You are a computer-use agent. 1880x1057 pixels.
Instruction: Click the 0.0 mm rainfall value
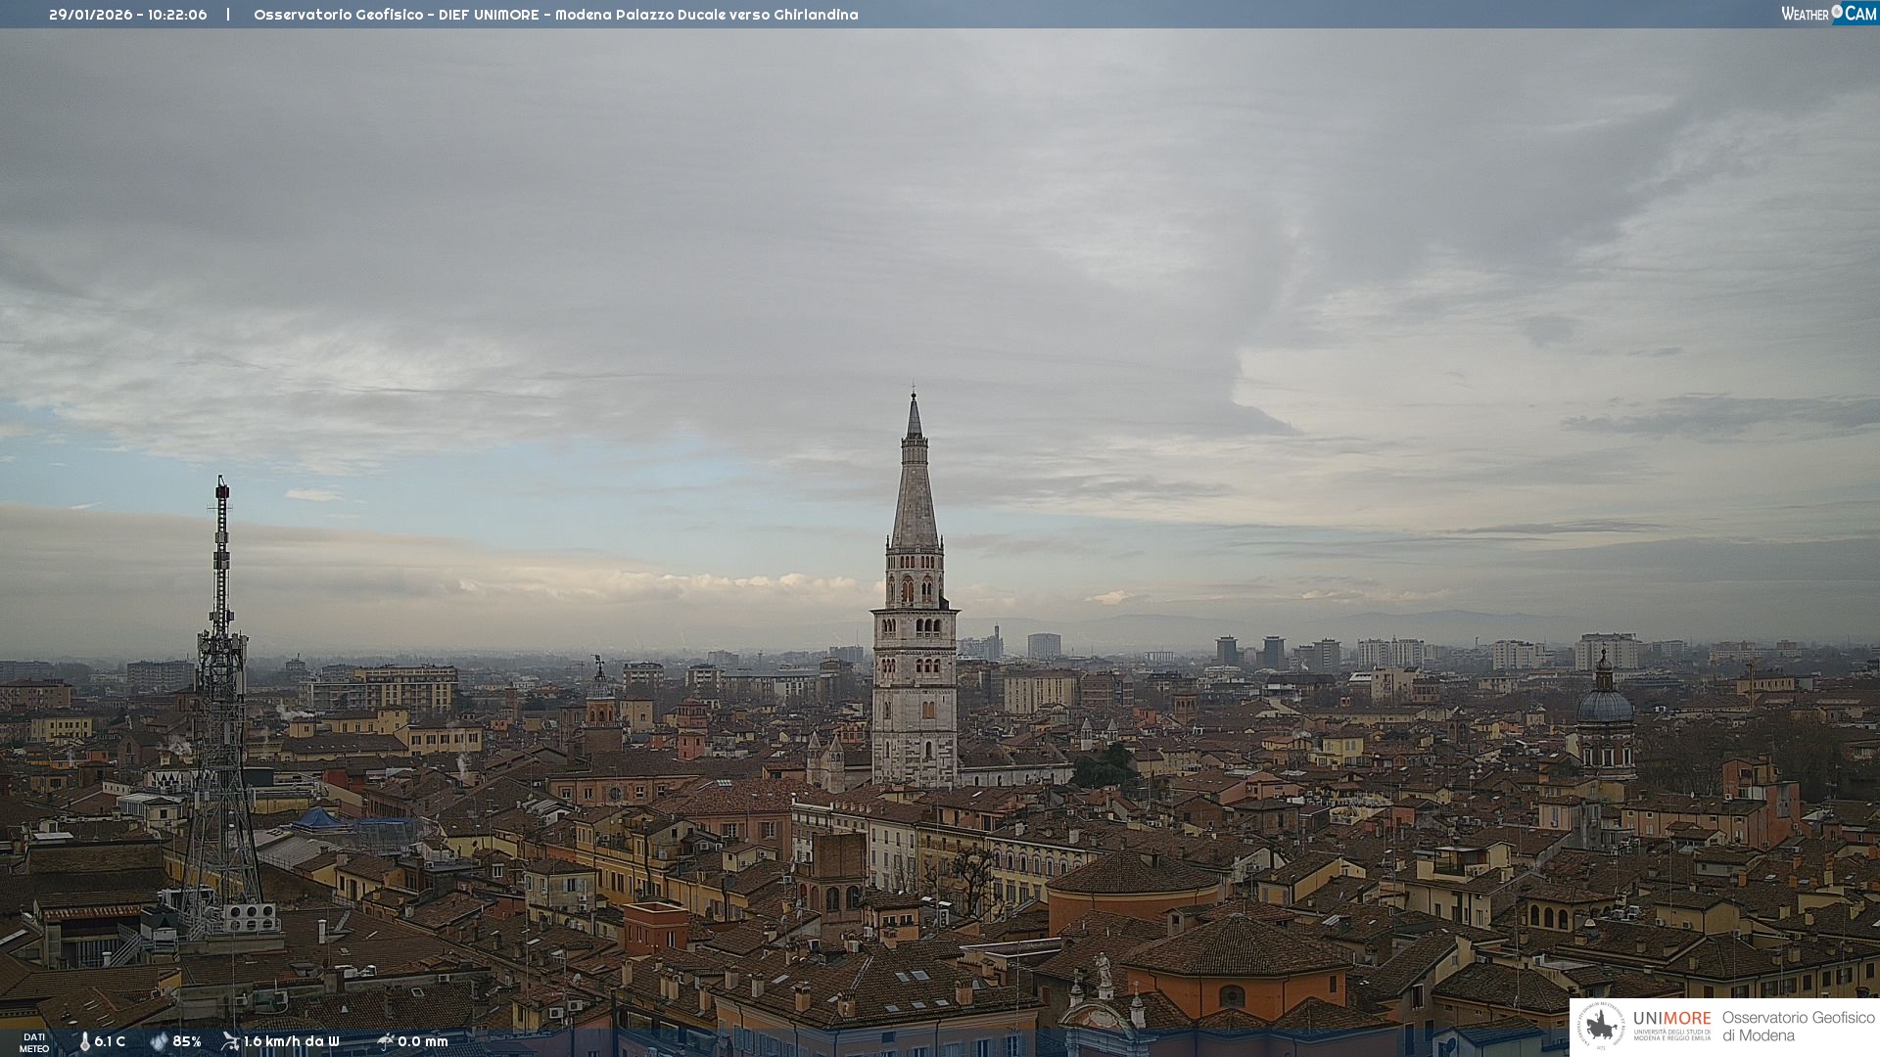pos(423,1042)
